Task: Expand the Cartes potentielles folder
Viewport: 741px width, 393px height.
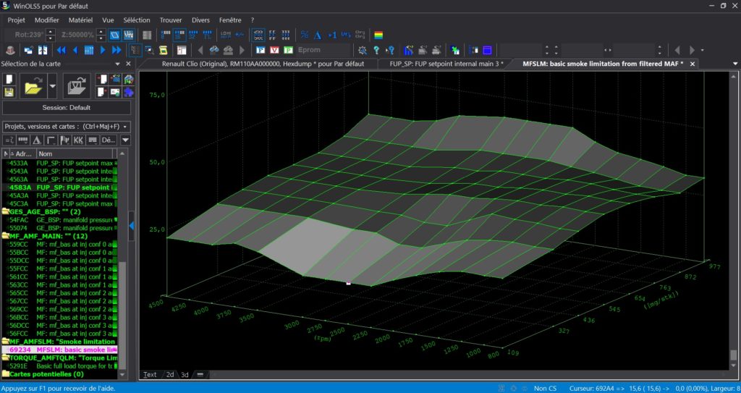Action: pyautogui.click(x=6, y=374)
